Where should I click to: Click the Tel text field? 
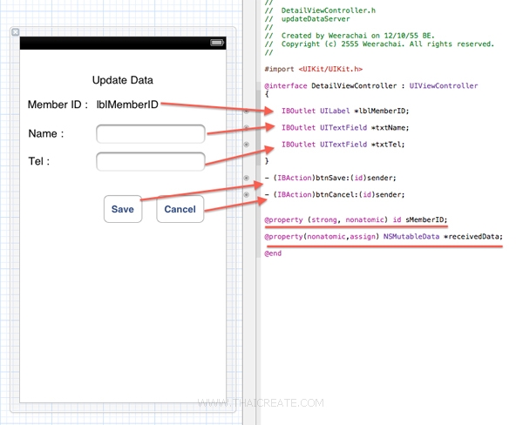[x=150, y=161]
